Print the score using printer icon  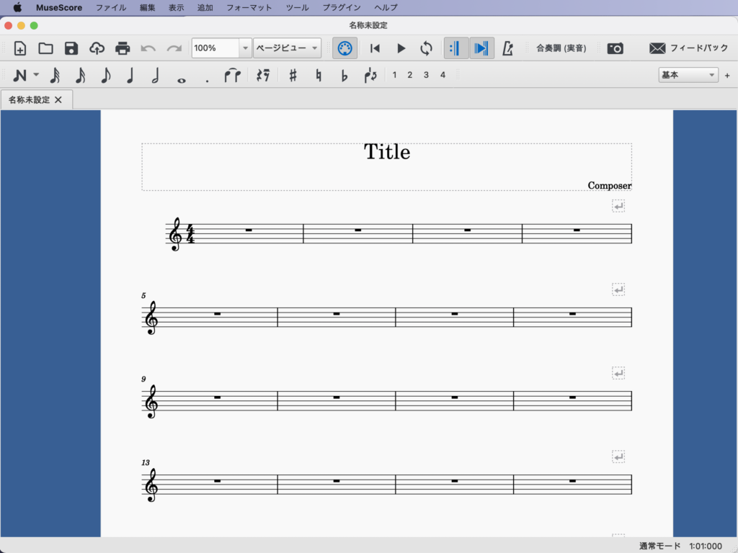click(123, 48)
